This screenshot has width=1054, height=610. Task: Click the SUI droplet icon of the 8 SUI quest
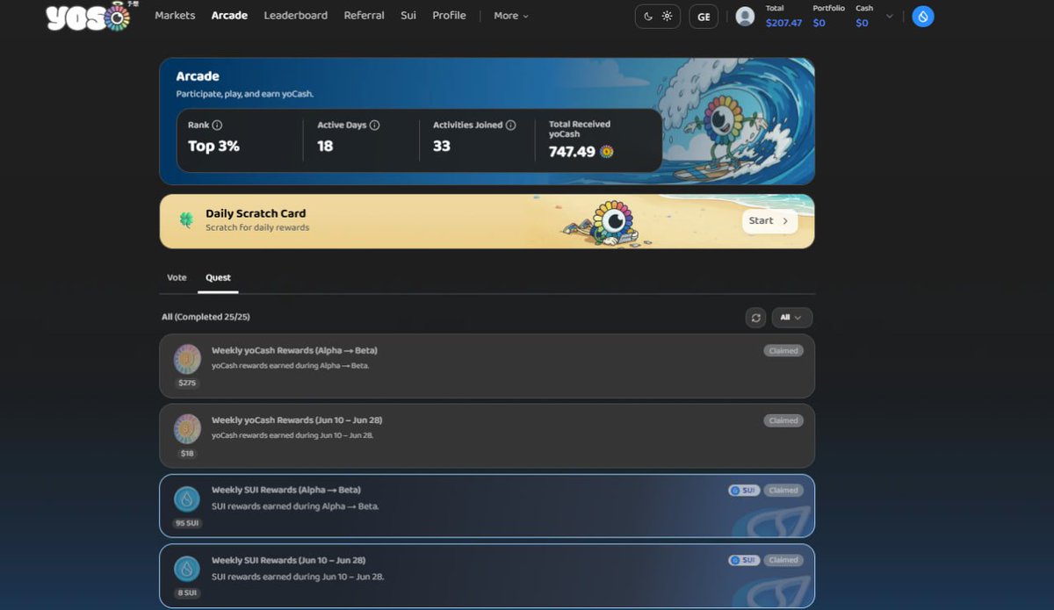pos(187,569)
